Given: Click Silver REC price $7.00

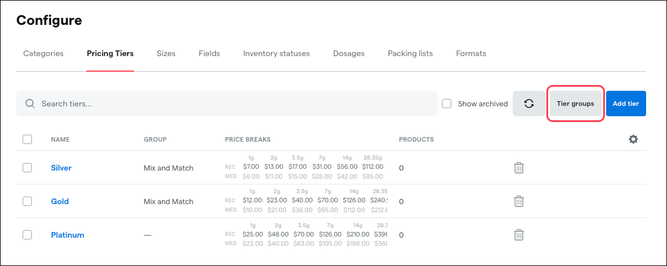Looking at the screenshot, I should pyautogui.click(x=251, y=167).
